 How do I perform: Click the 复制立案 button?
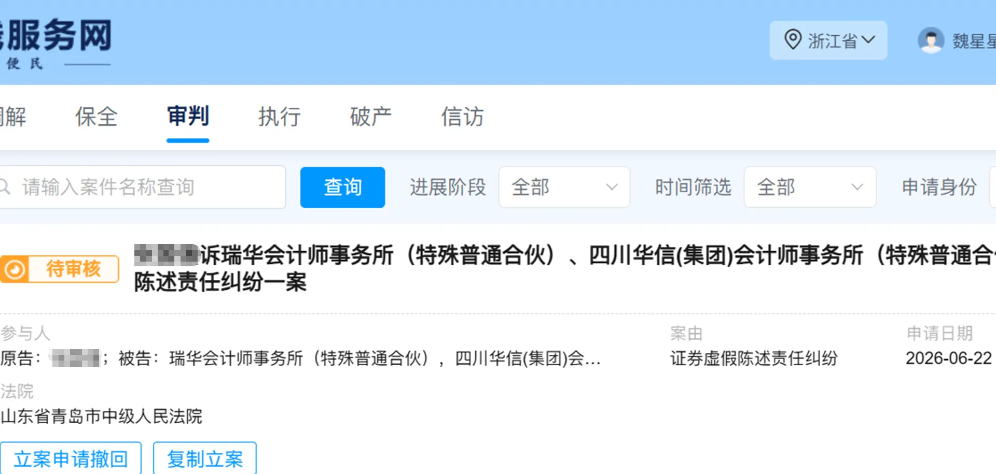205,458
